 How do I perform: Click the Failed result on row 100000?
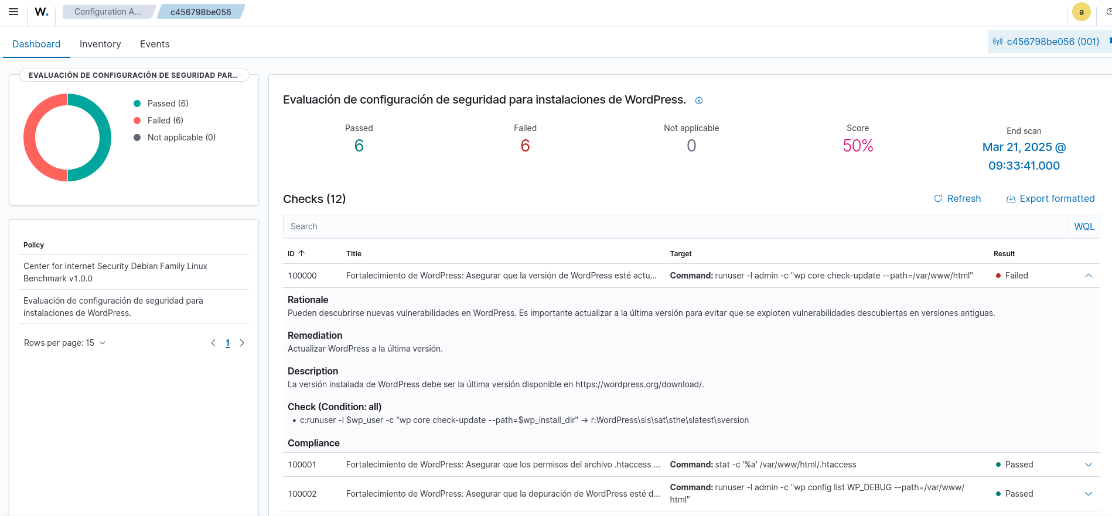[1012, 276]
